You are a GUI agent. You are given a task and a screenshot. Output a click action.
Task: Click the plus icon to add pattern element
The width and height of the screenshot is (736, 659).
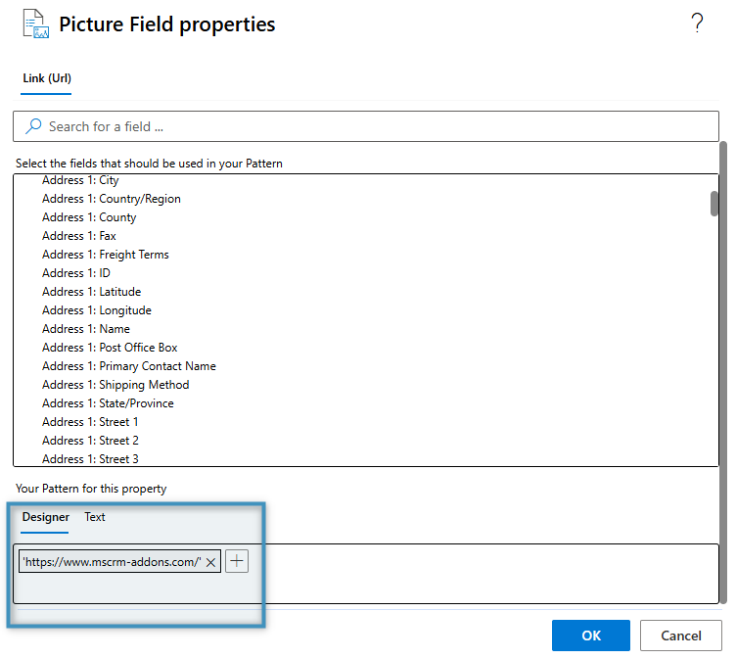237,561
